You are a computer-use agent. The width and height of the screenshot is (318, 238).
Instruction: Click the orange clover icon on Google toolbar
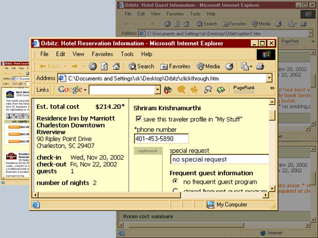tap(194, 90)
